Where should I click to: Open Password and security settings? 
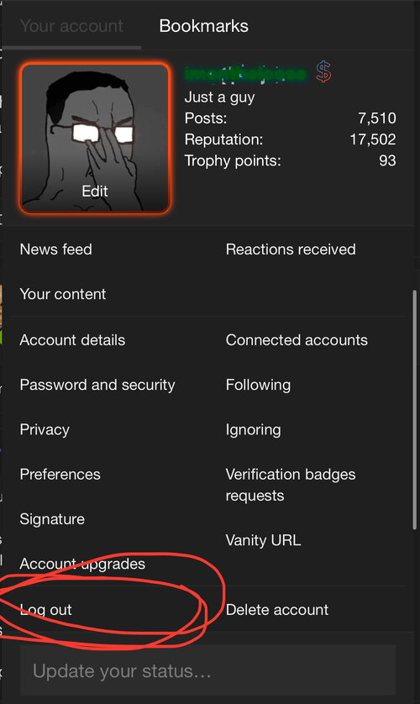point(97,385)
